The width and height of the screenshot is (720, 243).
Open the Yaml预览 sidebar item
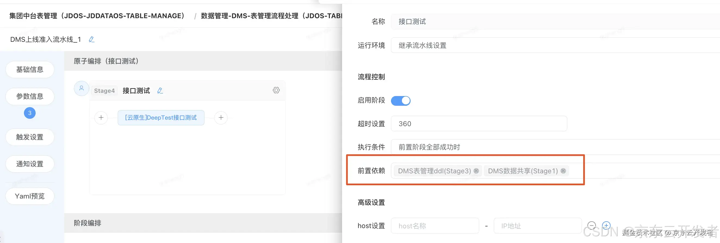coord(30,196)
